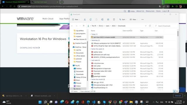Image resolution: width=187 pixels, height=105 pixels.
Task: Show hidden system tray icons
Action: click(x=153, y=102)
